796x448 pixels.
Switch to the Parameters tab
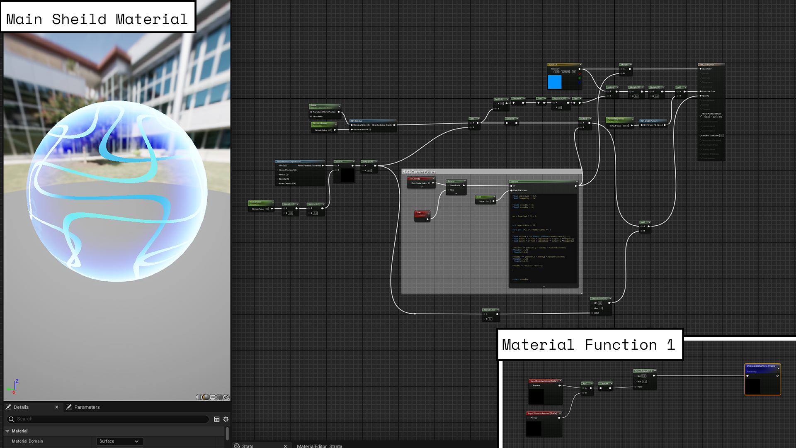(87, 407)
